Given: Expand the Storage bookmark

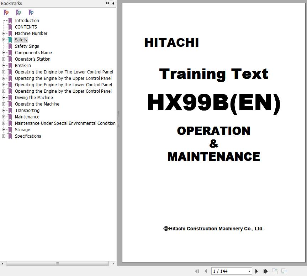Looking at the screenshot, I should click(x=4, y=130).
